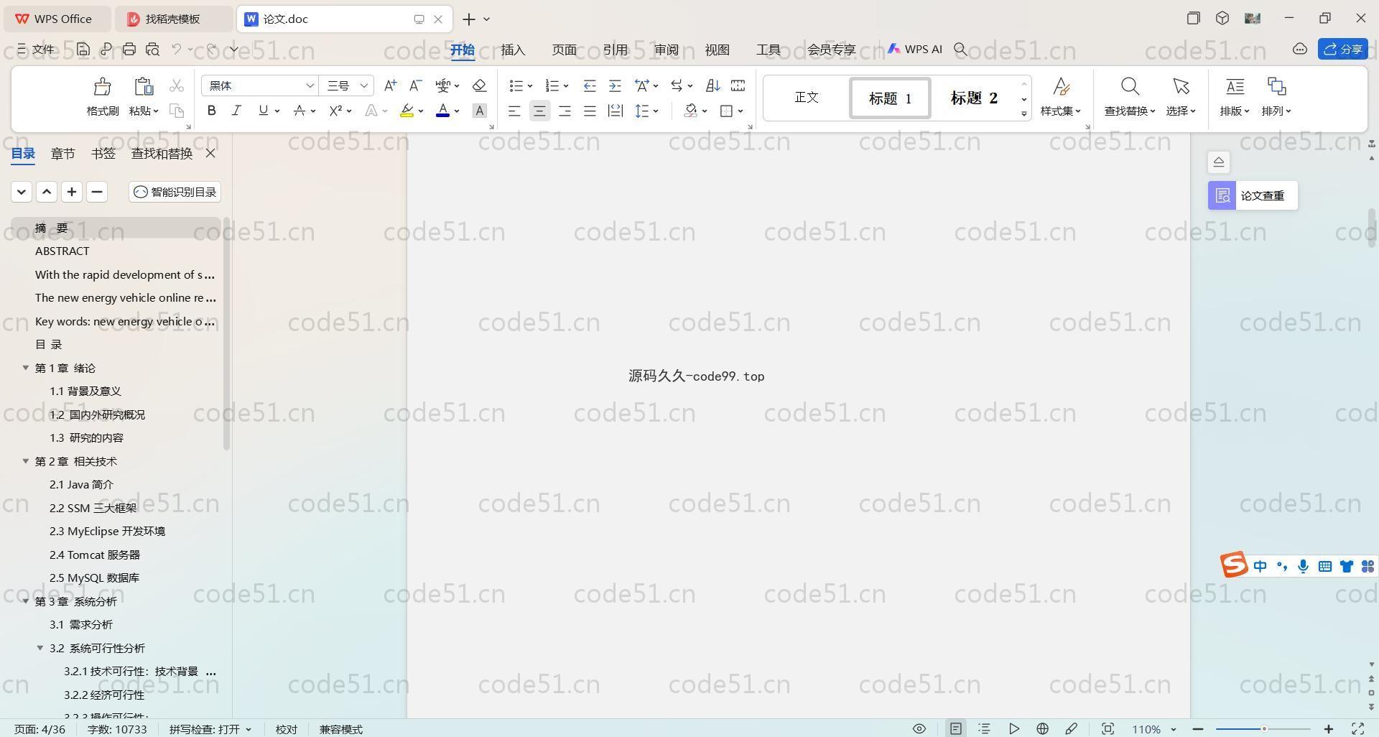Viewport: 1379px width, 737px height.
Task: Jump to the 2.5 MySQL 数据库 heading
Action: (94, 578)
